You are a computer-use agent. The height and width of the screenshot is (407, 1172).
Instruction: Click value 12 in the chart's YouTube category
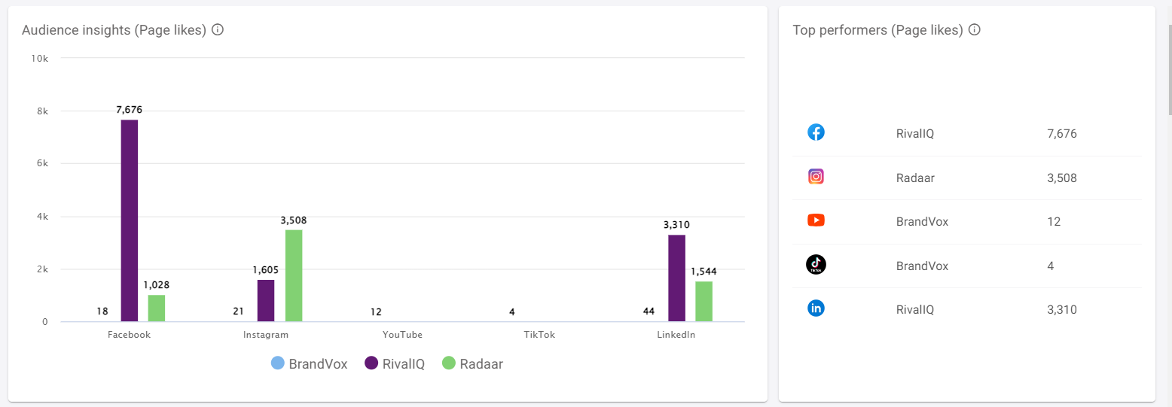(376, 311)
